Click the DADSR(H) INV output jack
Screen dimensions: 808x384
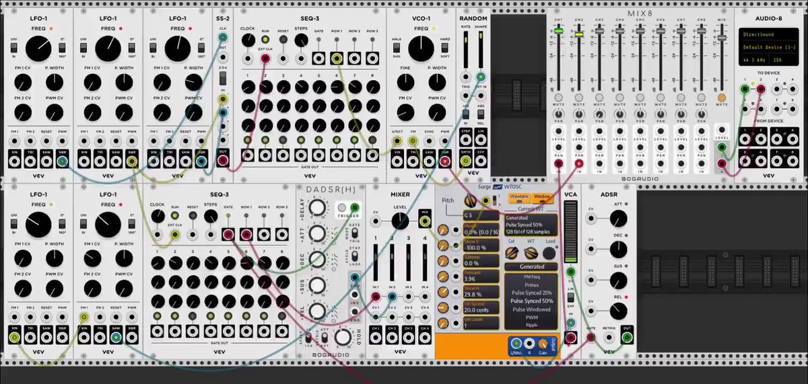(x=355, y=294)
